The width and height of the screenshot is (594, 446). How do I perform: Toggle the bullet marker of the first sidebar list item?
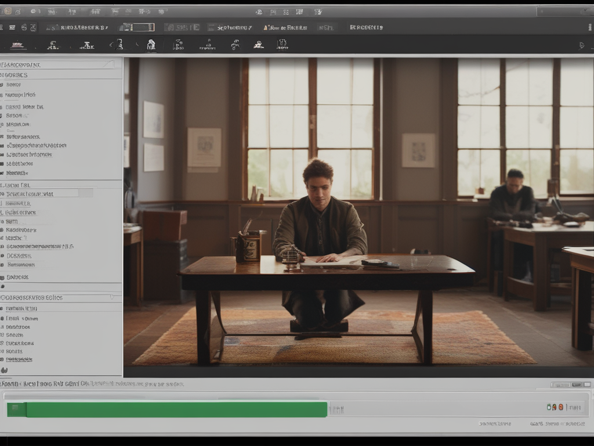[x=2, y=85]
